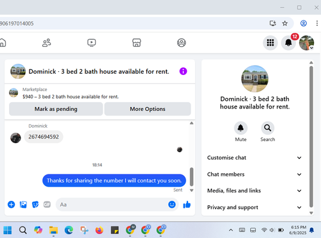Expand Customise chat section
This screenshot has width=321, height=238.
[x=254, y=158]
